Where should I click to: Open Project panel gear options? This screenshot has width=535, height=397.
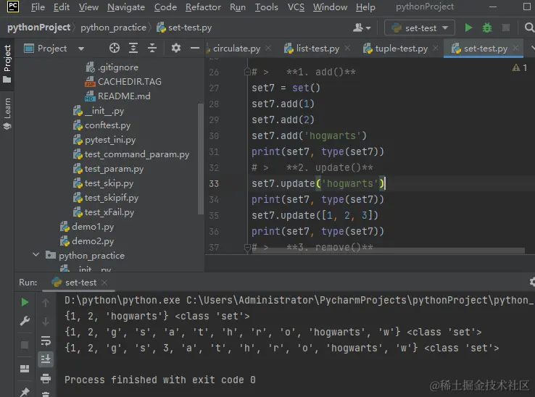point(175,48)
